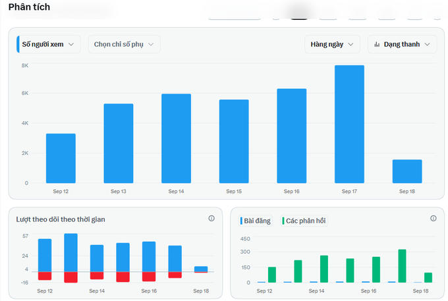Viewport: 448px width, 301px height.
Task: Click the Sep 12 blue follows bar
Action: click(x=45, y=256)
